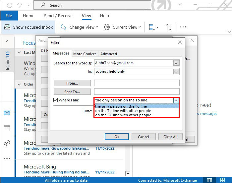Click the Undo icon in title bar

click(19, 5)
